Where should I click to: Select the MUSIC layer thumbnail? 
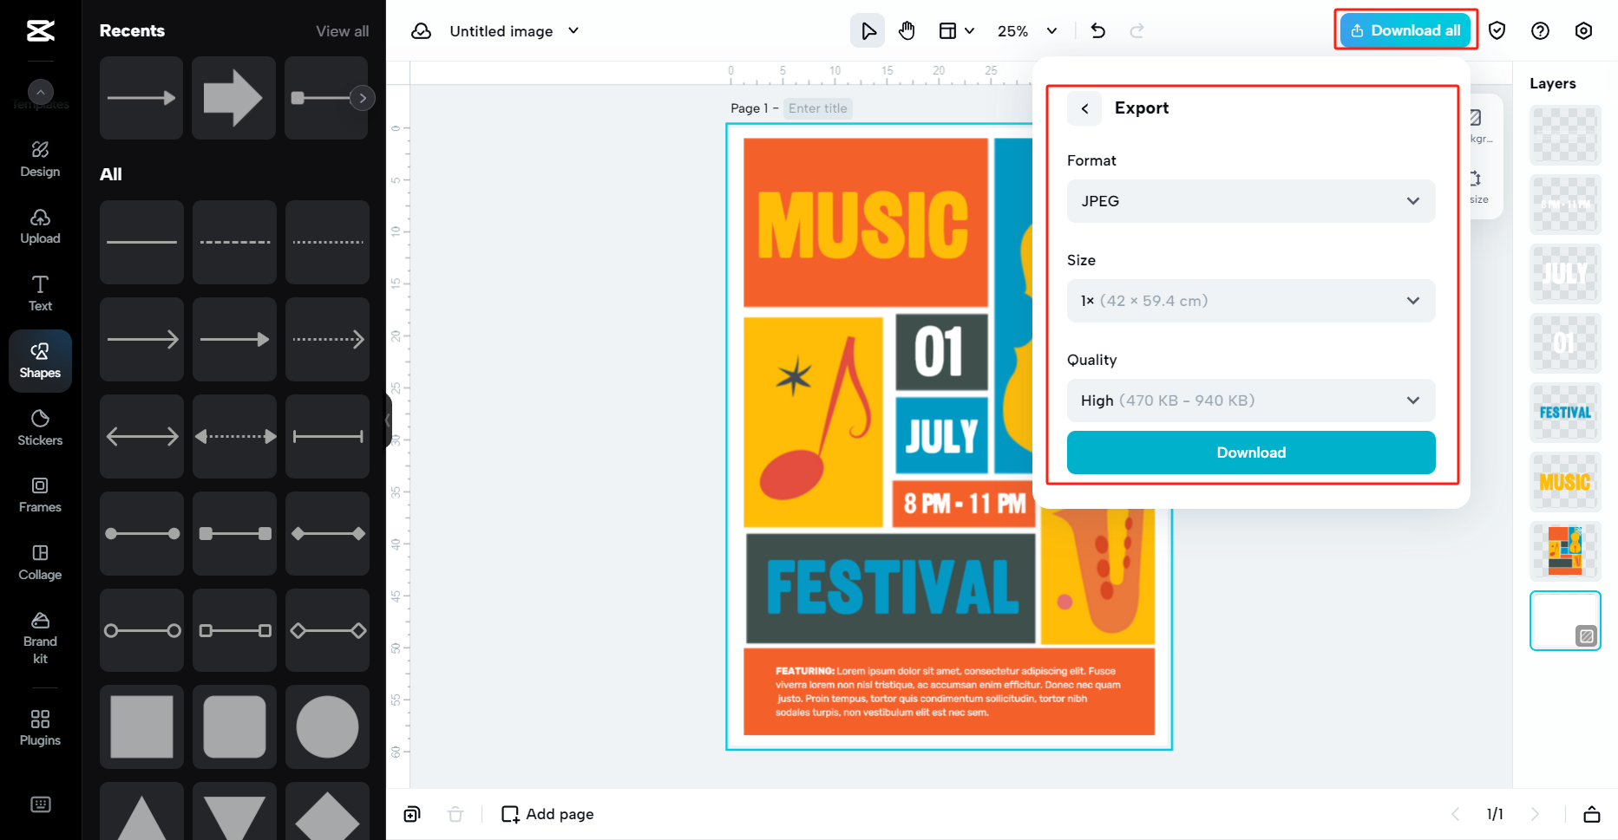point(1565,482)
